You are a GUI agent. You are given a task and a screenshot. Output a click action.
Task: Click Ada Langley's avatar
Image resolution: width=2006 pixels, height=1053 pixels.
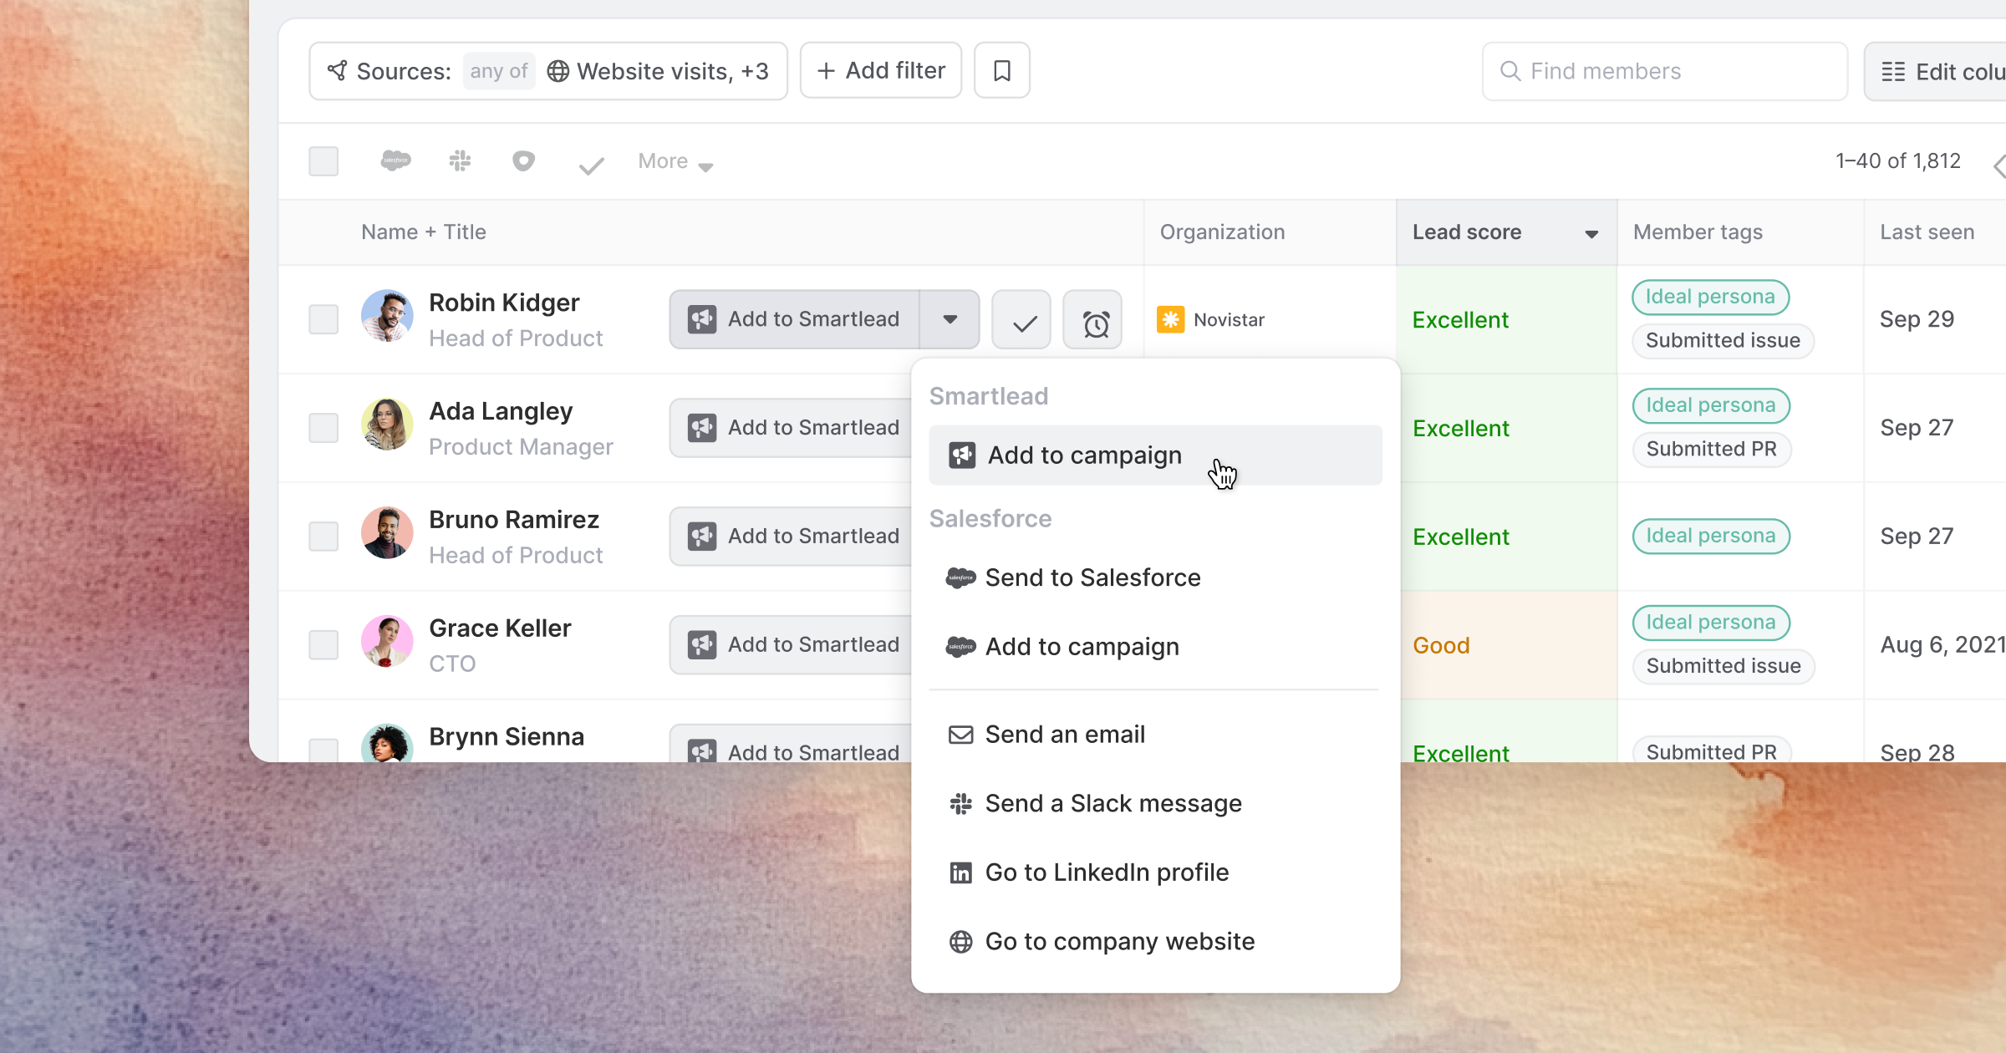pyautogui.click(x=387, y=425)
